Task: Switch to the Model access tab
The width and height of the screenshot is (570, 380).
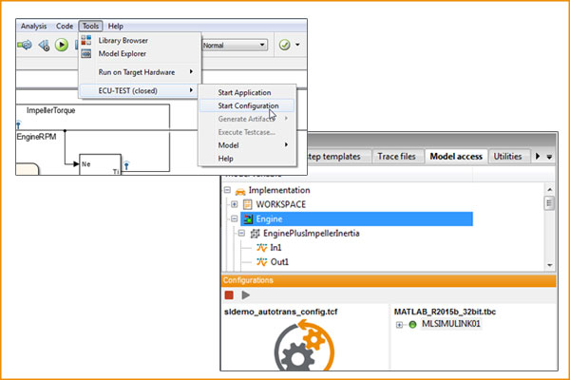Action: pos(456,157)
